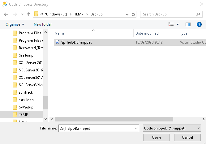The height and width of the screenshot is (144, 206).
Task: Select the sqlshack folder in tree
Action: [26, 92]
